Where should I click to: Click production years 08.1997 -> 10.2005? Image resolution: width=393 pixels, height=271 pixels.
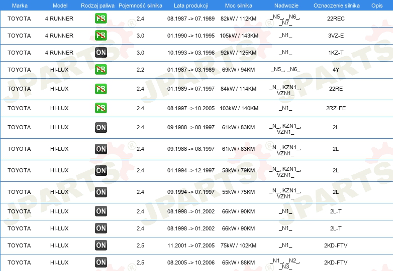click(191, 108)
